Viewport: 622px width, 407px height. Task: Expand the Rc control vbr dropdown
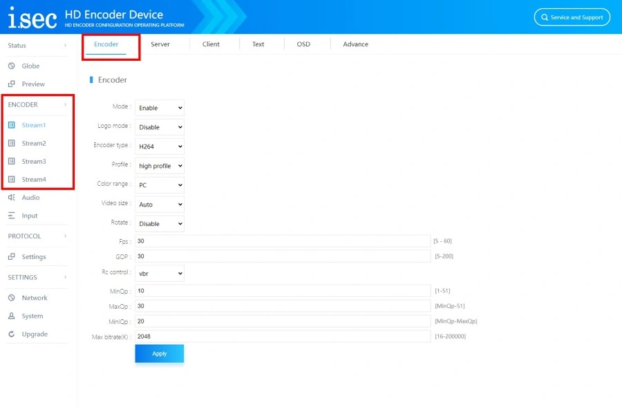(160, 274)
